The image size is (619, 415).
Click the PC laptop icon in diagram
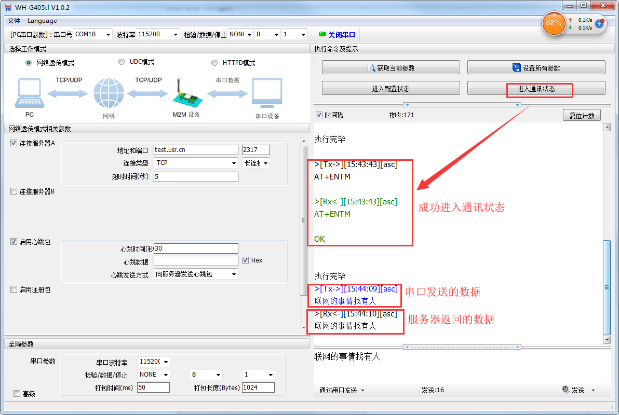[x=30, y=93]
